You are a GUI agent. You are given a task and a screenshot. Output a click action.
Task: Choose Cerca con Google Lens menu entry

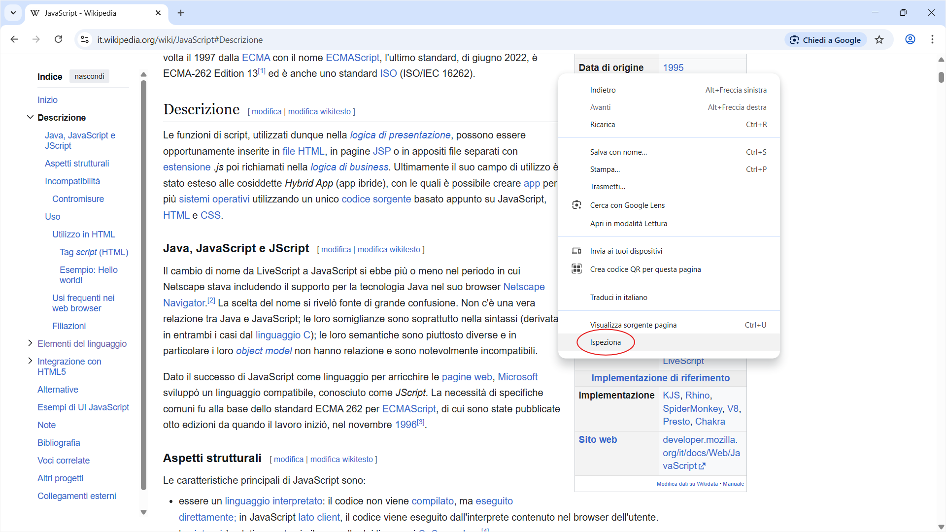[627, 205]
